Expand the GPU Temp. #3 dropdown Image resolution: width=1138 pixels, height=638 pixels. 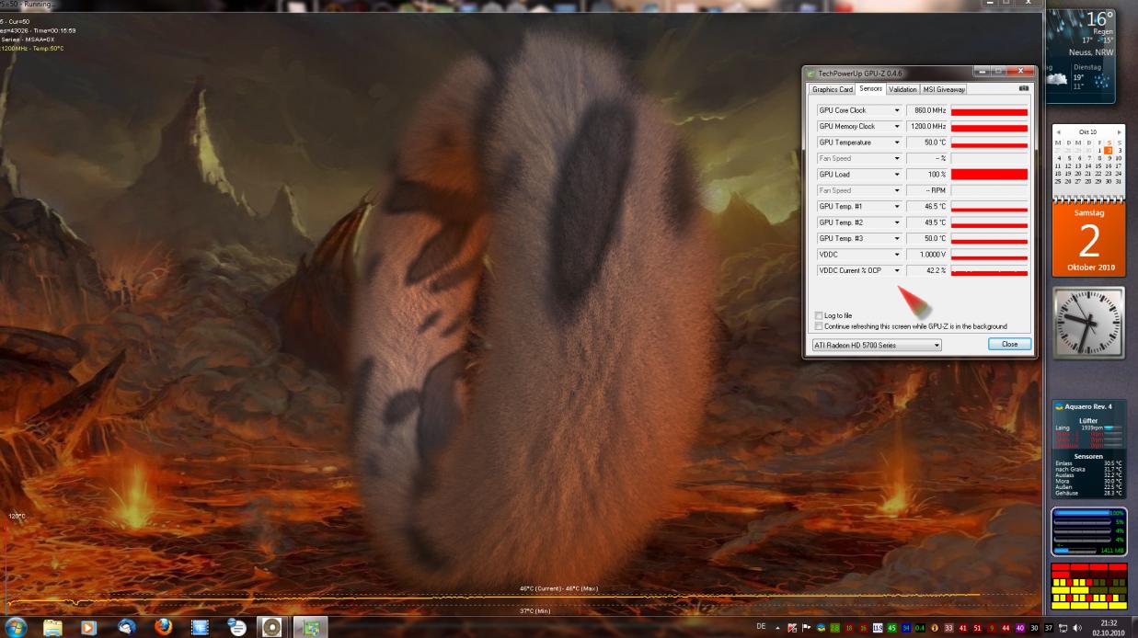pos(897,239)
